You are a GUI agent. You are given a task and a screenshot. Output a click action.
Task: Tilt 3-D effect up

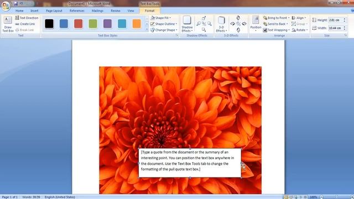point(238,18)
